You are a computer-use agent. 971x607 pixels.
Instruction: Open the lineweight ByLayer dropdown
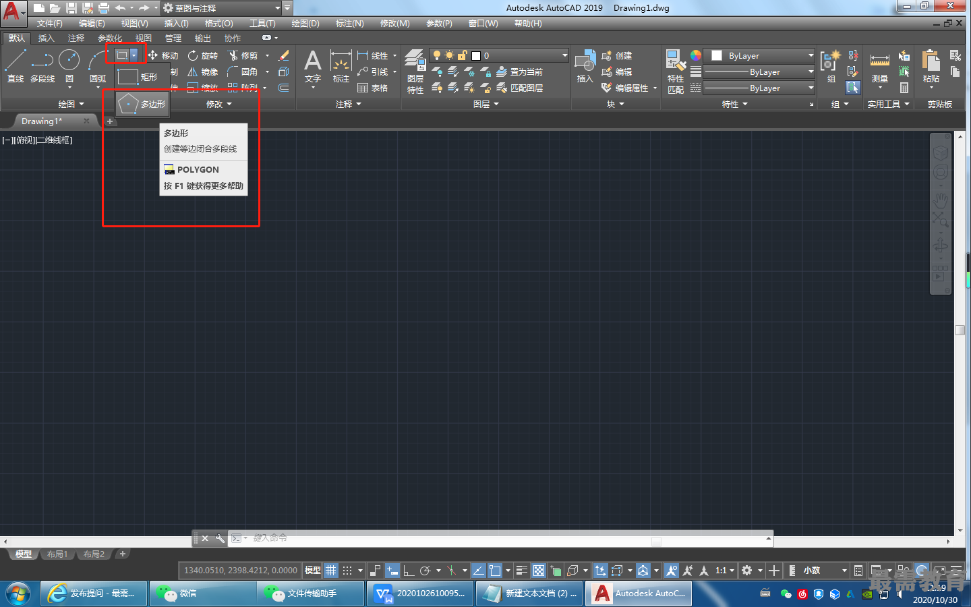point(759,71)
